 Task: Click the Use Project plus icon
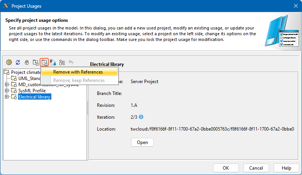[35, 62]
